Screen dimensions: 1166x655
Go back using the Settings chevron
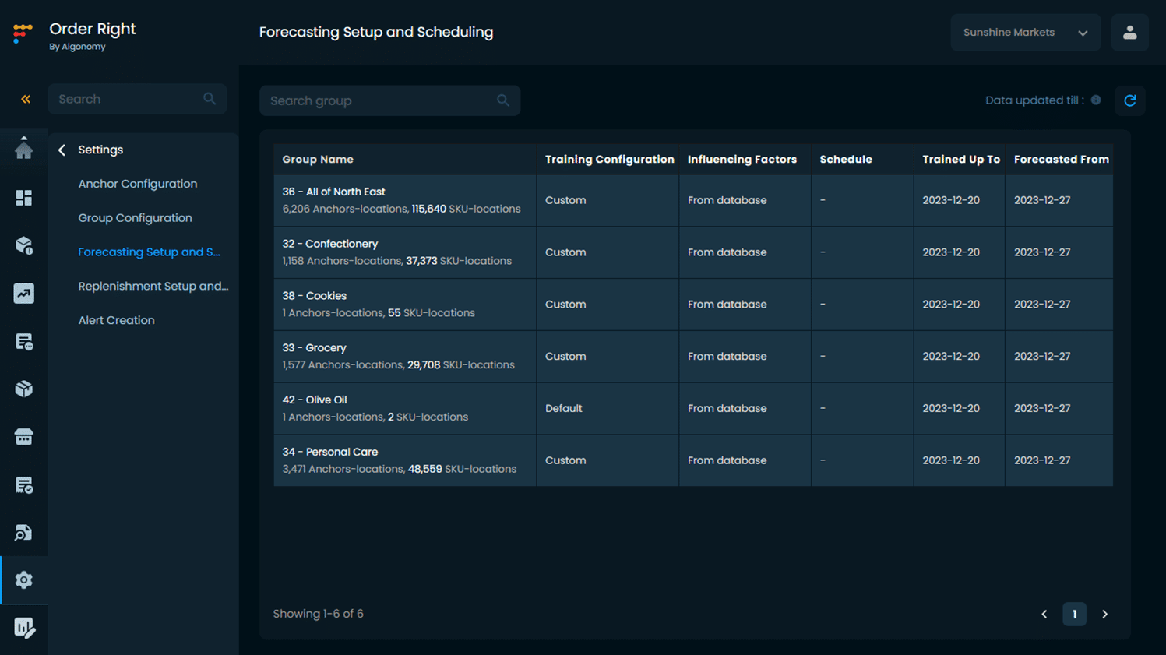pos(62,150)
